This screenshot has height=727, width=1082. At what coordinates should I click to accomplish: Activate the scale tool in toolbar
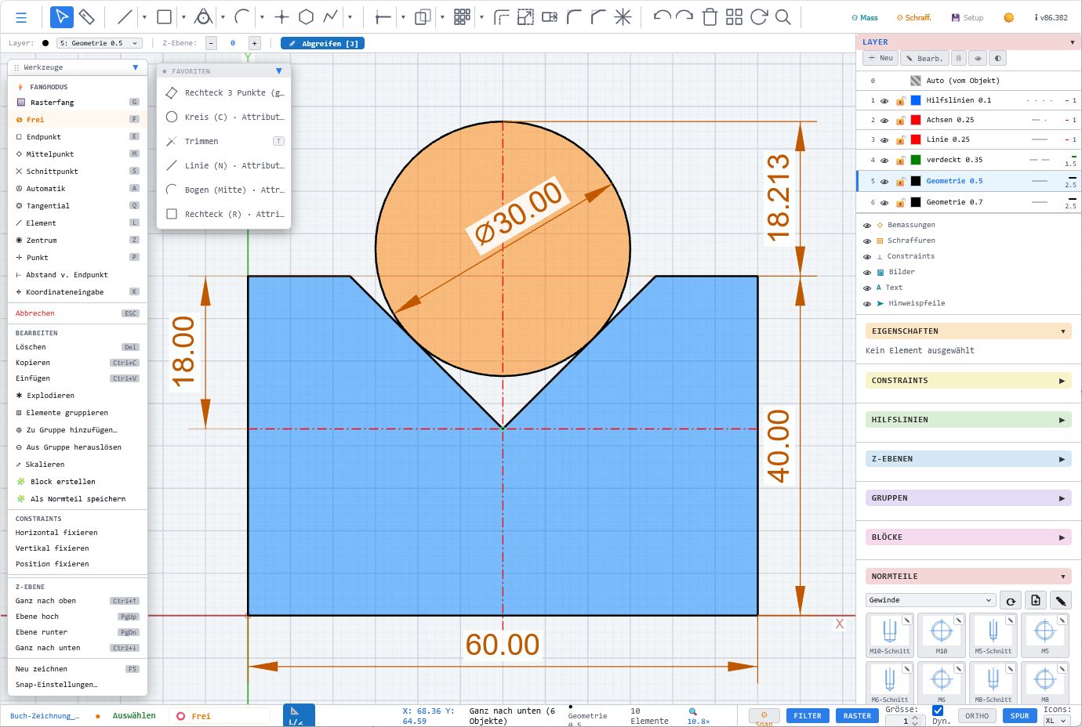coord(525,17)
